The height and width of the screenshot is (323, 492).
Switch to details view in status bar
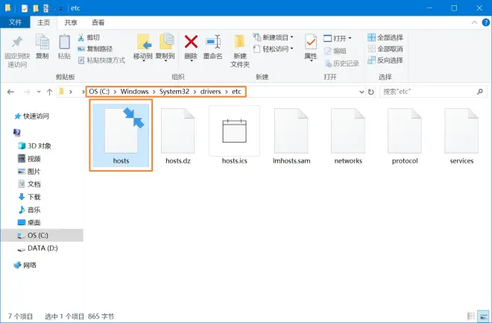471,316
